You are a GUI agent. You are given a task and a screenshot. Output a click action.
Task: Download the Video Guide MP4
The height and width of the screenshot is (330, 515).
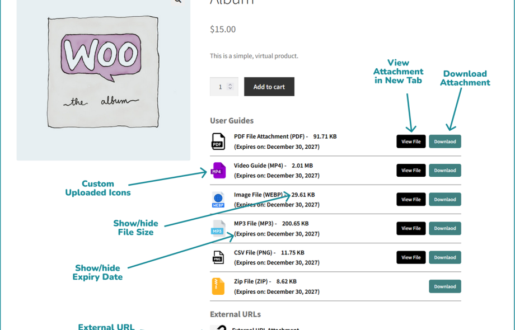[444, 170]
